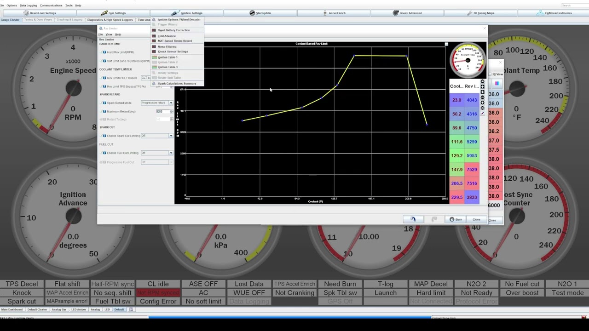Click the Burn button in Rev Limiter dialog
Screen dimensions: 589x331
[x=456, y=219]
